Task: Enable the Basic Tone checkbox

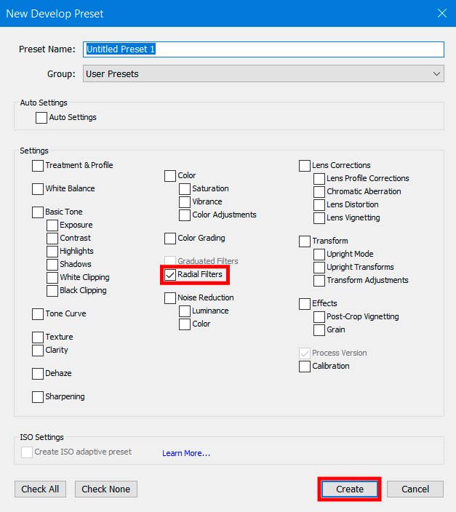Action: [x=38, y=212]
